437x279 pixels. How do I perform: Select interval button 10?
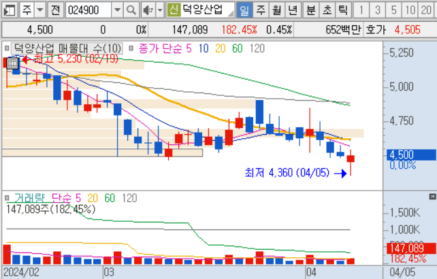click(410, 10)
